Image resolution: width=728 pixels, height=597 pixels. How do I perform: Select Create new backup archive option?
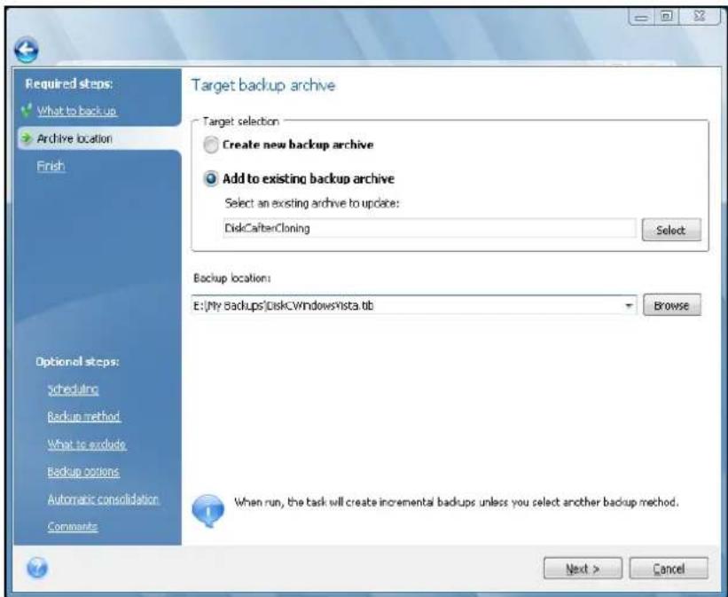pyautogui.click(x=211, y=145)
